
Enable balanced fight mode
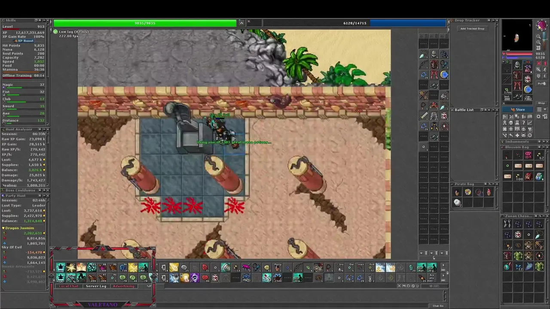click(x=538, y=69)
